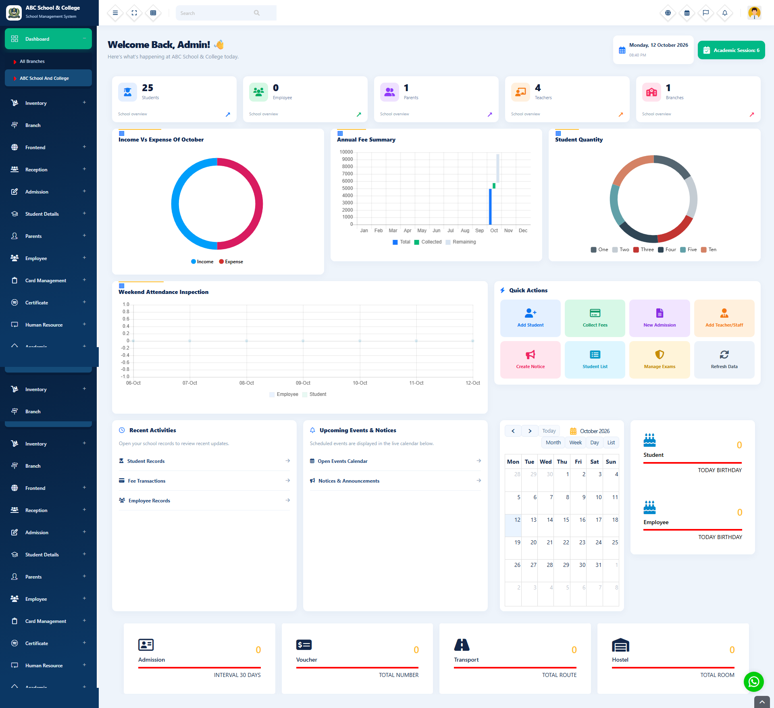
Task: Open New Admission quick action
Action: pyautogui.click(x=660, y=318)
